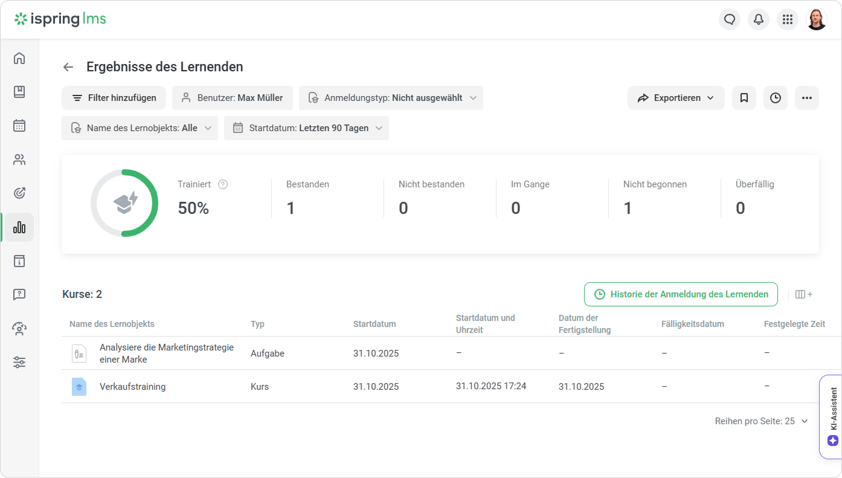842x478 pixels.
Task: Click the back arrow beside Ergebnisse des Lernenden
Action: 68,67
